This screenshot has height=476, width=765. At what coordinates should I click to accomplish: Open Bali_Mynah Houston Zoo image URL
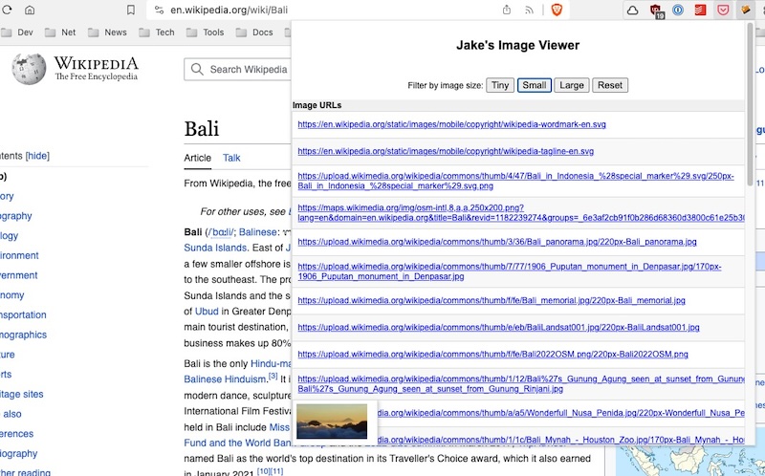(561, 440)
